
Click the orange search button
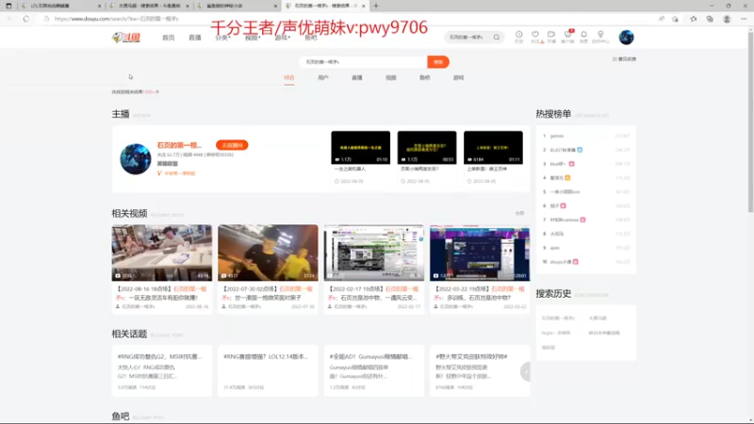pyautogui.click(x=438, y=62)
